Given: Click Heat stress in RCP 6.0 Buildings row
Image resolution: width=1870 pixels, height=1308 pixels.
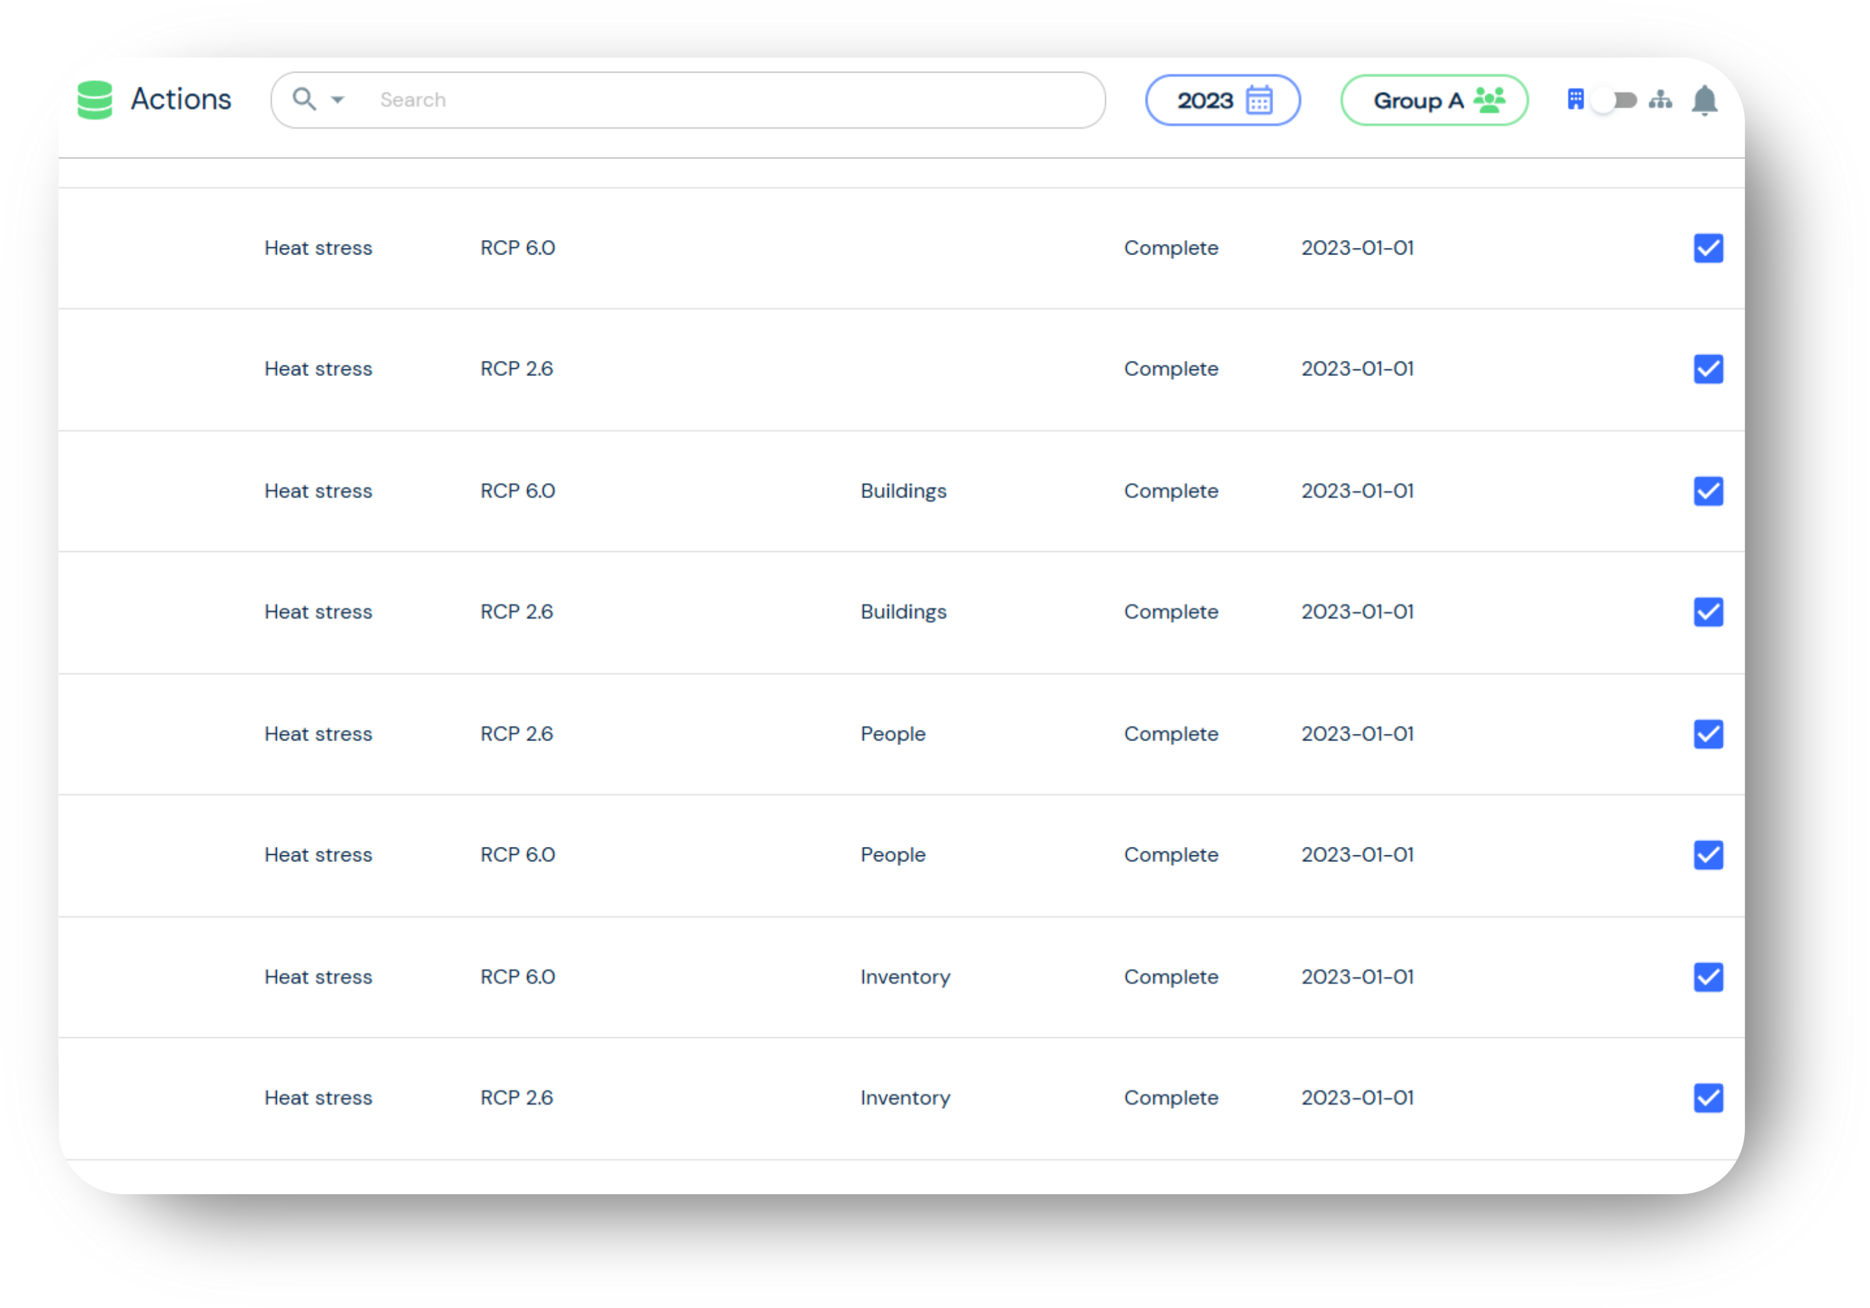Looking at the screenshot, I should coord(317,490).
